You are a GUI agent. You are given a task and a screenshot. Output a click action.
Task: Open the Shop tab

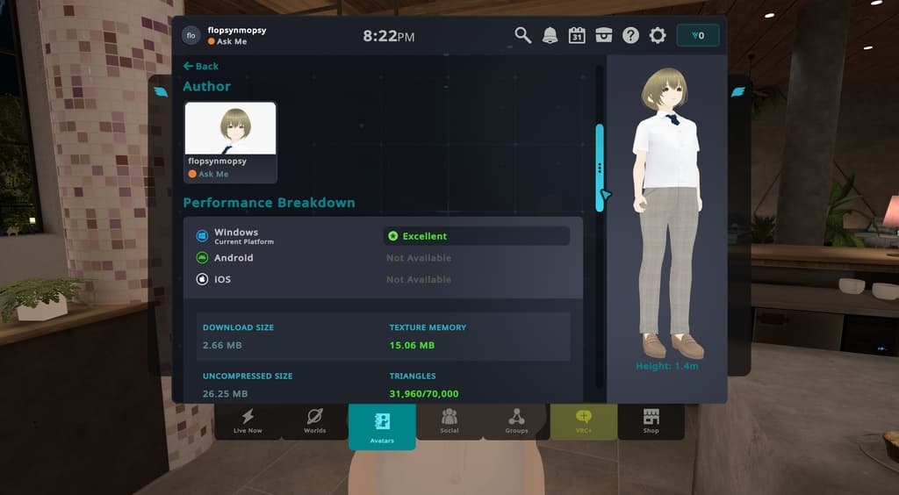pos(651,421)
